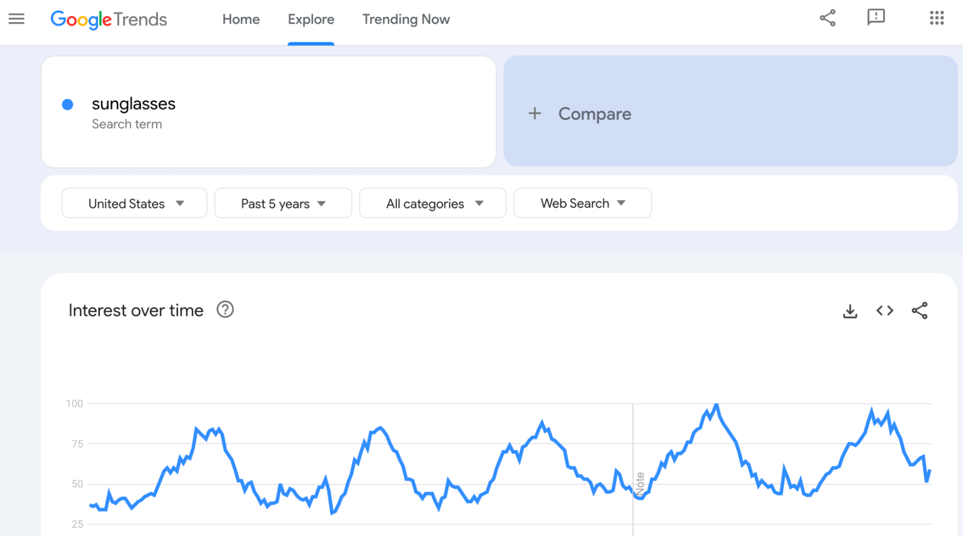Click the feedback icon in the top navigation bar
The image size is (963, 536).
[x=876, y=18]
